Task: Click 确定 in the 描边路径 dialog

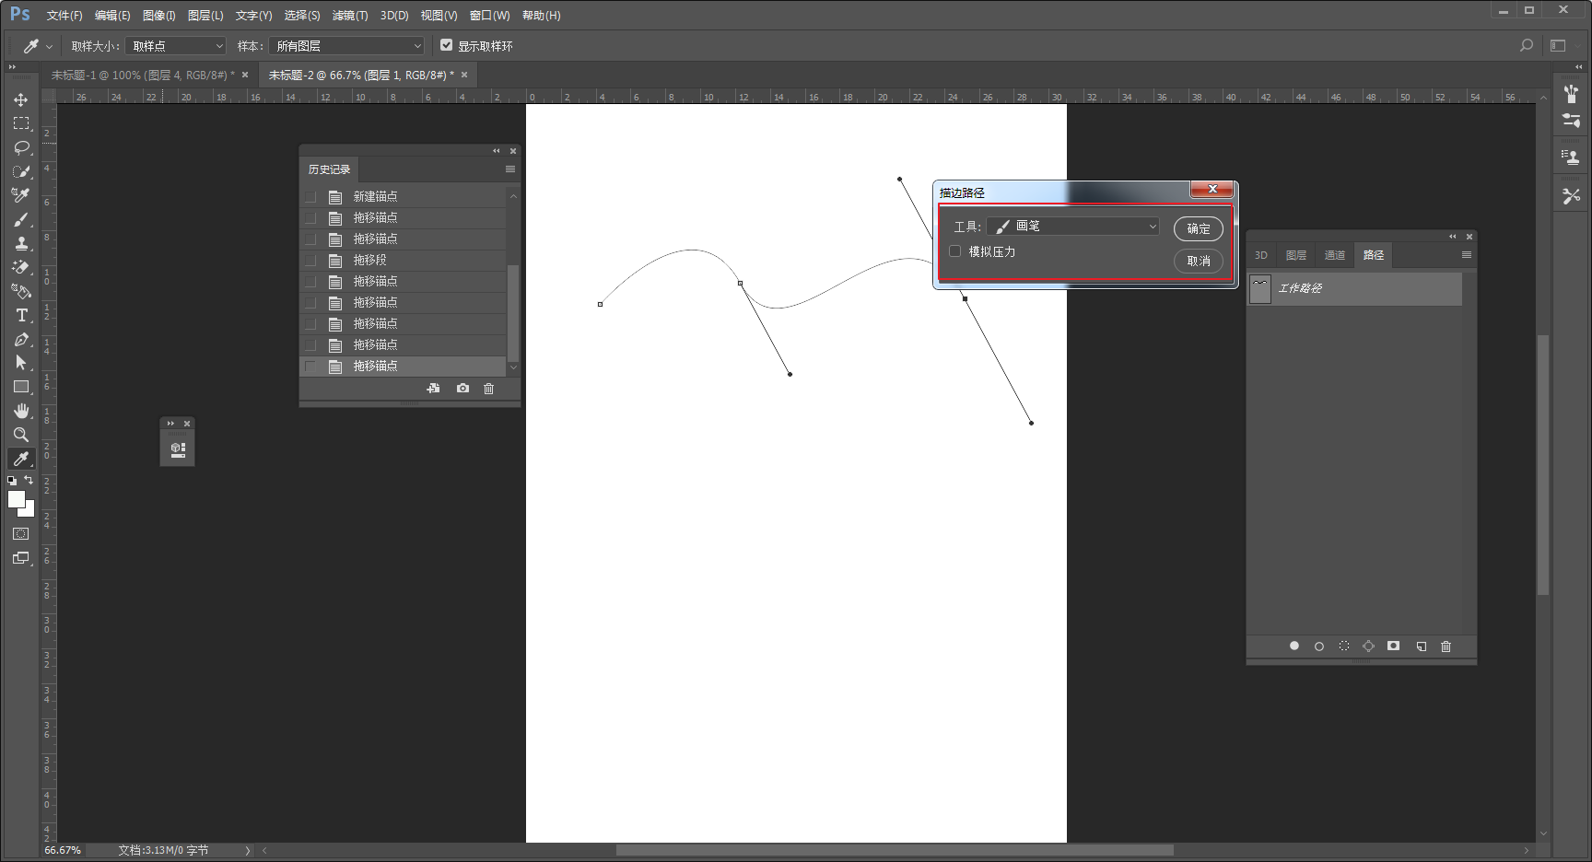Action: (1199, 228)
